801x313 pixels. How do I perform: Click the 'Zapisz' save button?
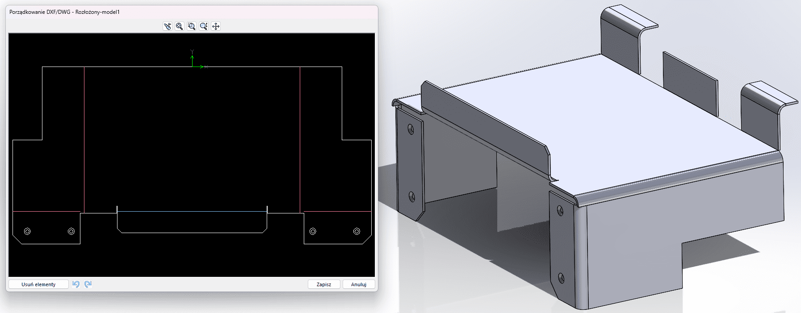(x=324, y=284)
